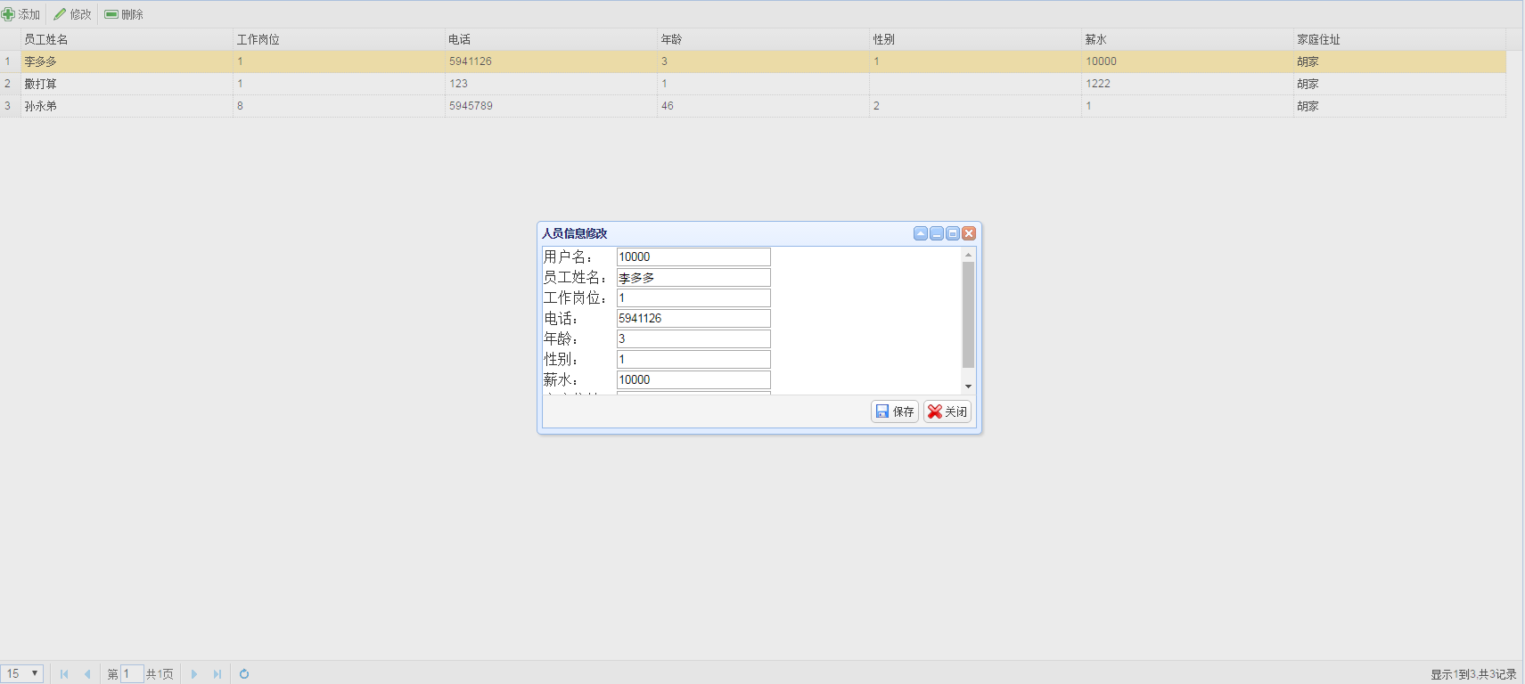Viewport: 1525px width, 684px height.
Task: Sort by the 家庭住址 column header
Action: (x=1399, y=39)
